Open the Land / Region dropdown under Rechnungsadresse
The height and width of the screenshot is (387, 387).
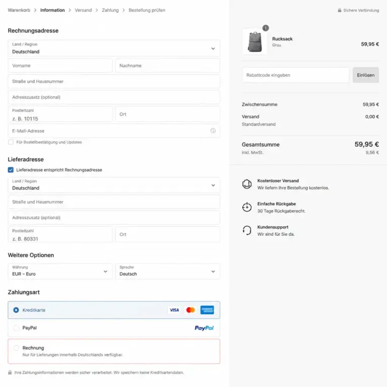pyautogui.click(x=114, y=48)
